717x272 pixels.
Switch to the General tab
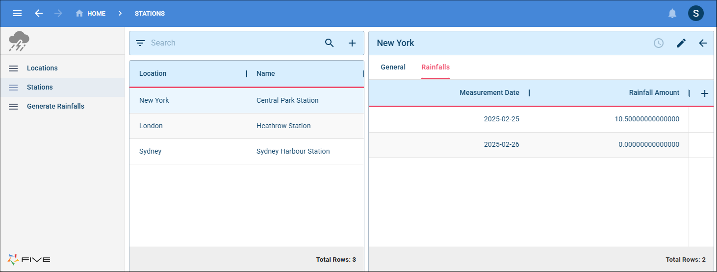coord(393,67)
